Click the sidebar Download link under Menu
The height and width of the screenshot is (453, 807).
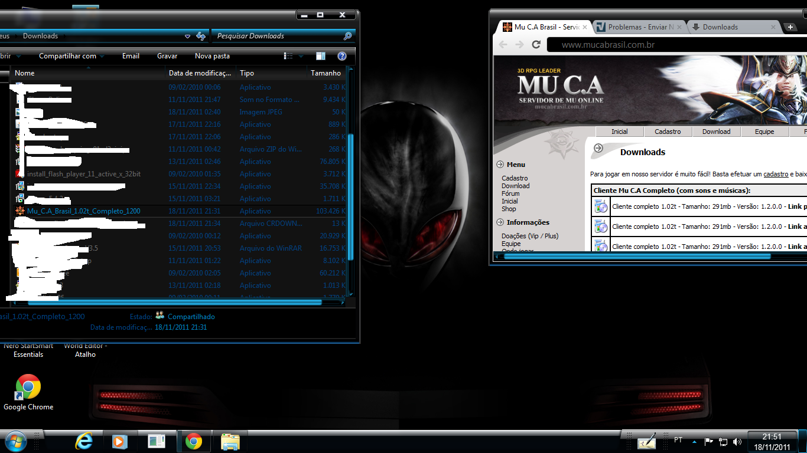pos(516,186)
